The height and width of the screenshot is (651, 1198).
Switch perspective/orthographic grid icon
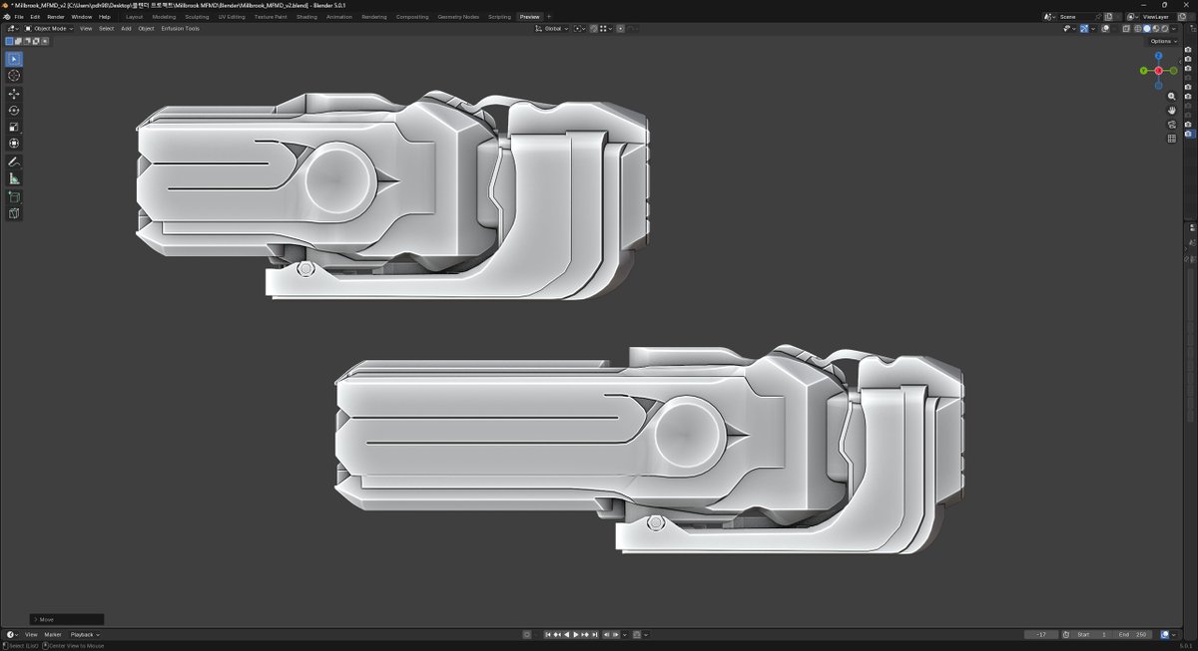[x=1172, y=139]
